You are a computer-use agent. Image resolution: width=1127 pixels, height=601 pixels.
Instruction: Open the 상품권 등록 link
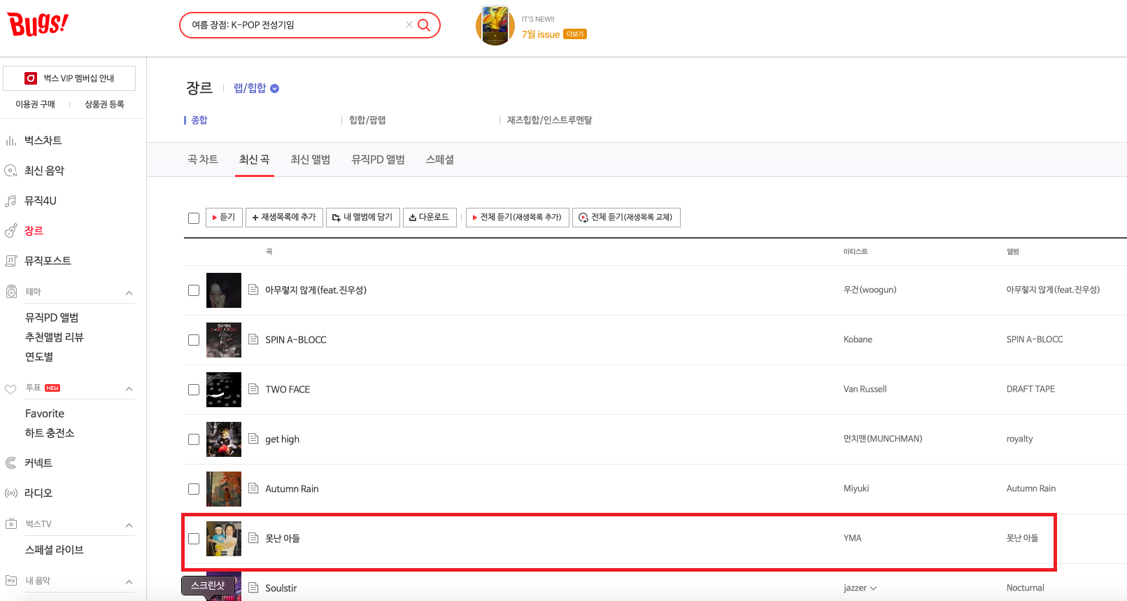[104, 104]
